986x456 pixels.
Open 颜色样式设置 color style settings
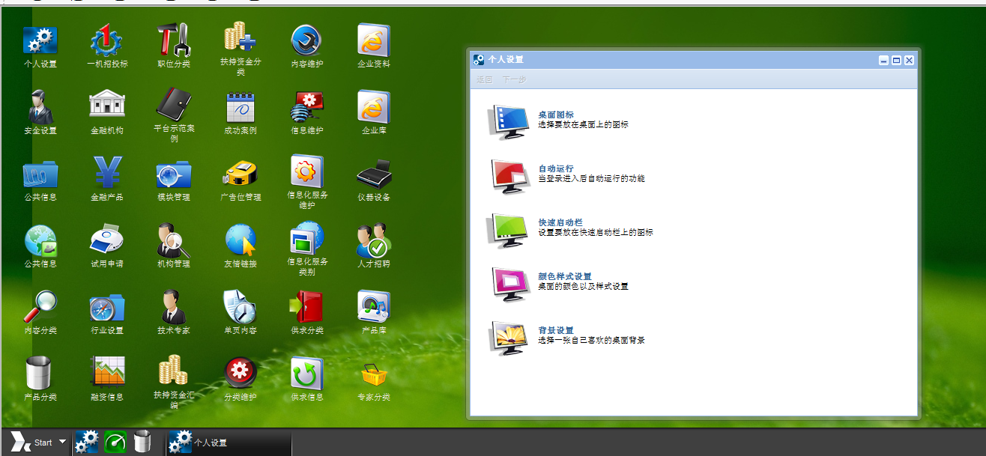coord(565,276)
